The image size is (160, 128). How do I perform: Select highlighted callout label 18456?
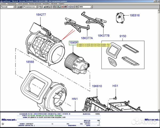pos(74,43)
